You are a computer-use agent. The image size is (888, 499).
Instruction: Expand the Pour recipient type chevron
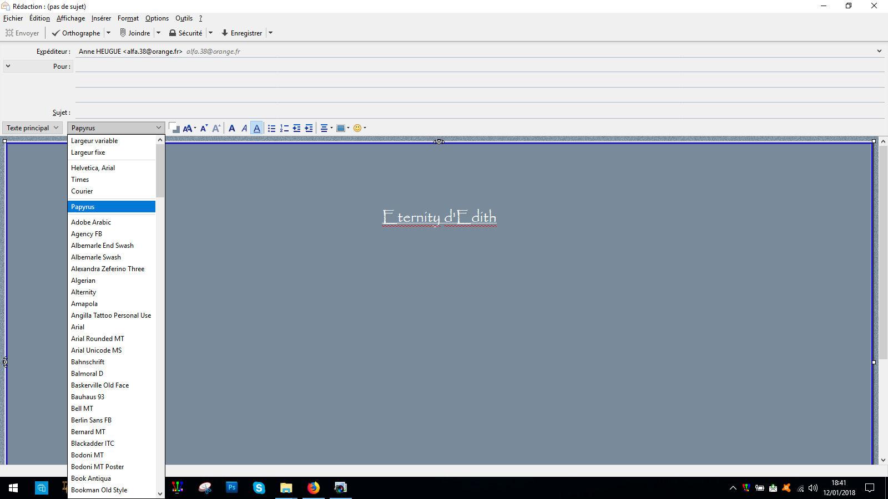click(x=8, y=66)
